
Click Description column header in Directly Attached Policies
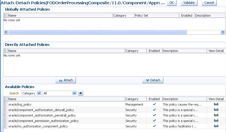coord(185,51)
